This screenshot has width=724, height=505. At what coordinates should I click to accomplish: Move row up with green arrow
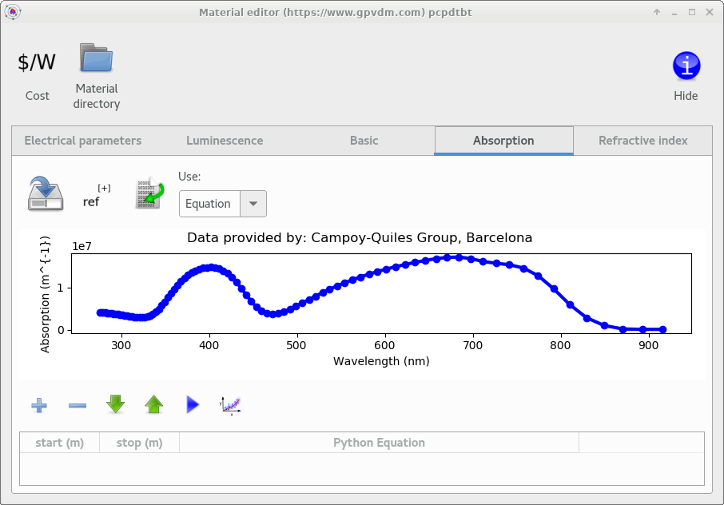154,404
